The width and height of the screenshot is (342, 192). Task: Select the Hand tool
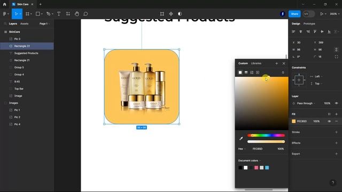[77, 14]
